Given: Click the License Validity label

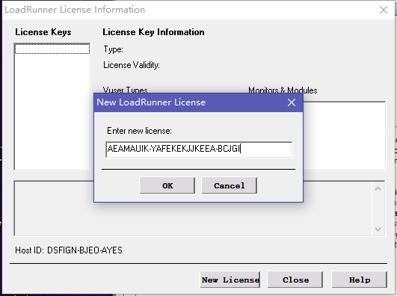Looking at the screenshot, I should pos(132,65).
